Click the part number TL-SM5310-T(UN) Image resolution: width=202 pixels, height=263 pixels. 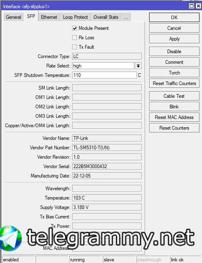[107, 148]
